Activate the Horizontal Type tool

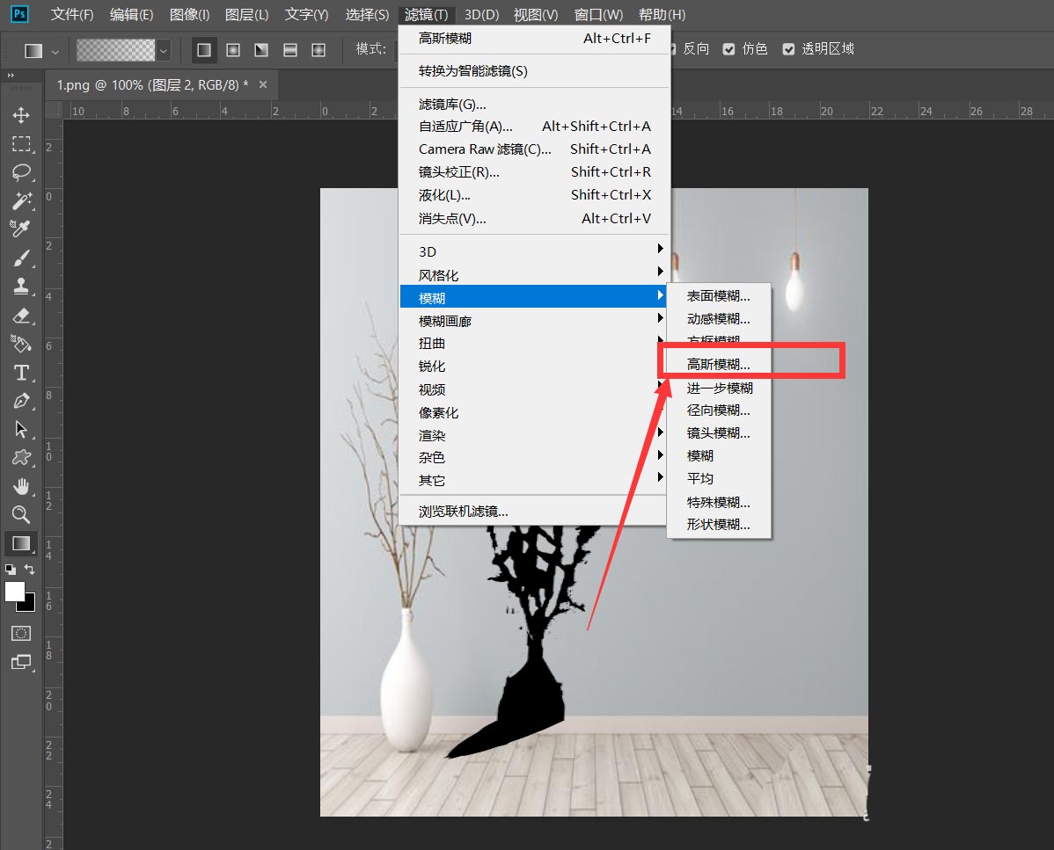pyautogui.click(x=21, y=372)
